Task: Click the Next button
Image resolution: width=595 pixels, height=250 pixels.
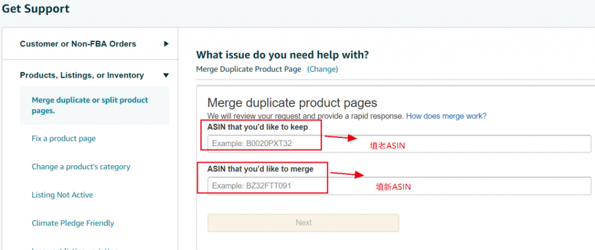Action: pyautogui.click(x=303, y=223)
